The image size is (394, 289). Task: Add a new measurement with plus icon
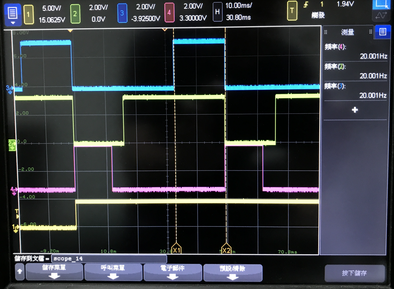[x=355, y=110]
